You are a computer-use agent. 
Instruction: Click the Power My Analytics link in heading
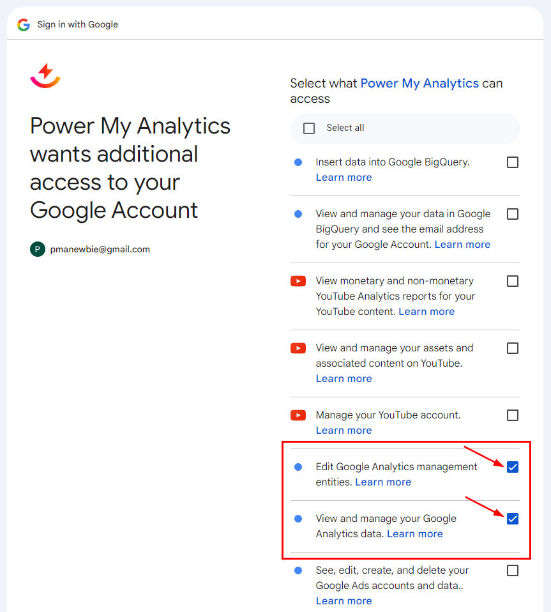point(419,83)
